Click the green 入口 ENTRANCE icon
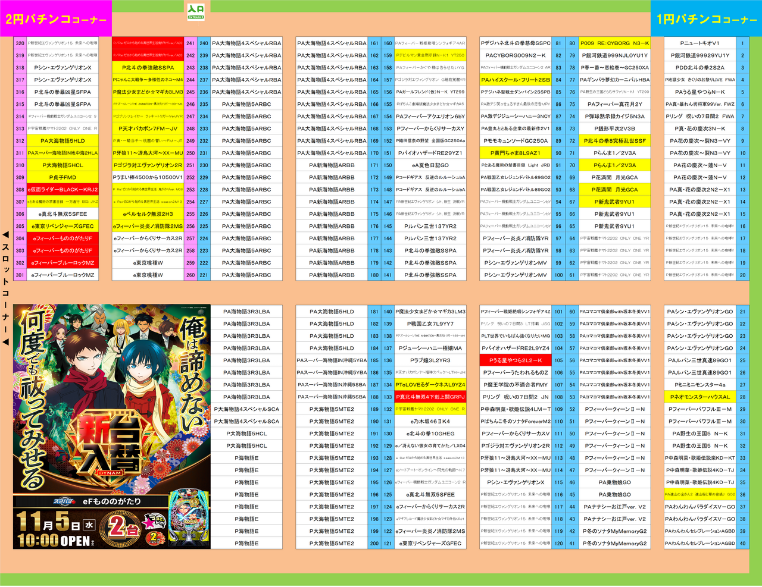This screenshot has width=762, height=587. pos(196,11)
